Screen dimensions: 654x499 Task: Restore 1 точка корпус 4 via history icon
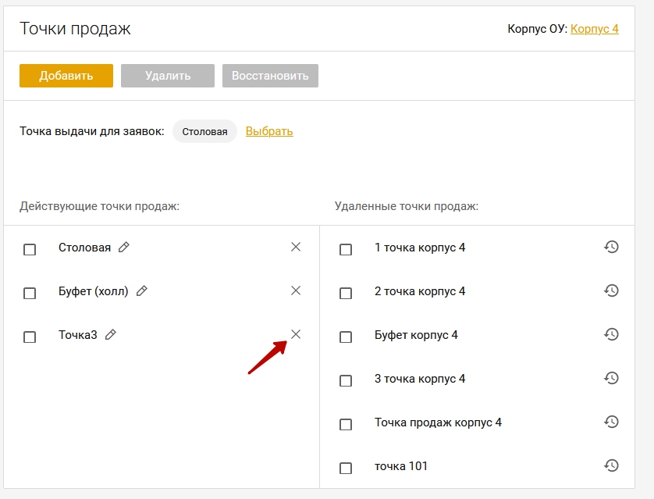coord(611,247)
